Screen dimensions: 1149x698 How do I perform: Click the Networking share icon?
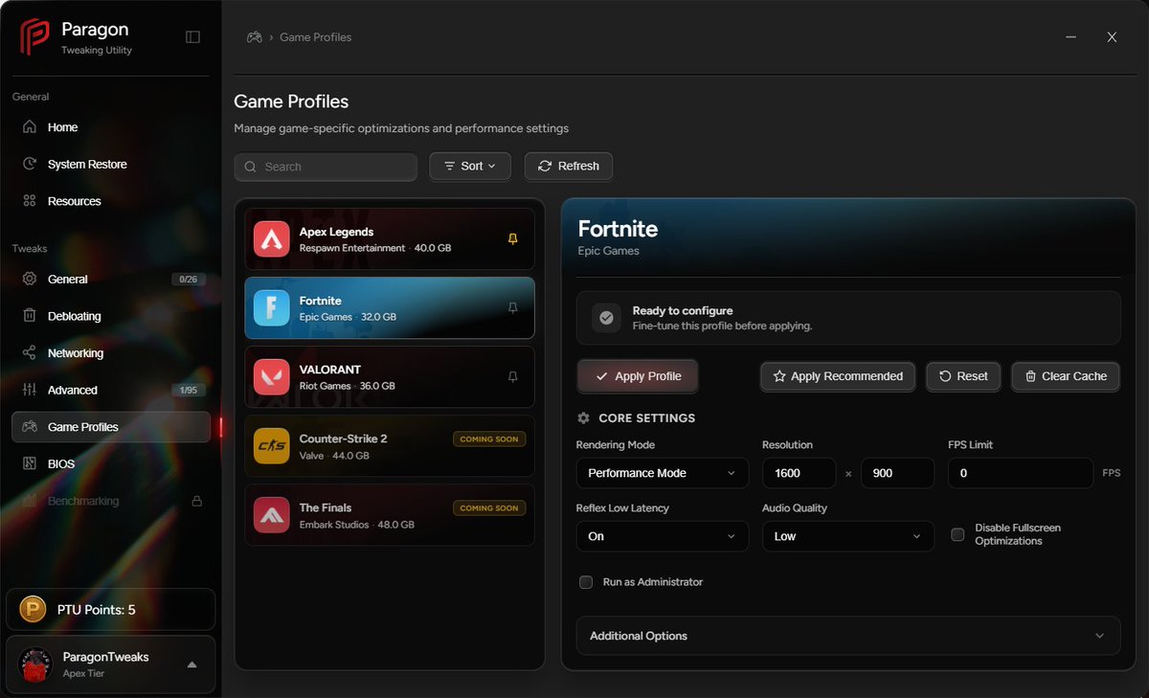click(30, 353)
